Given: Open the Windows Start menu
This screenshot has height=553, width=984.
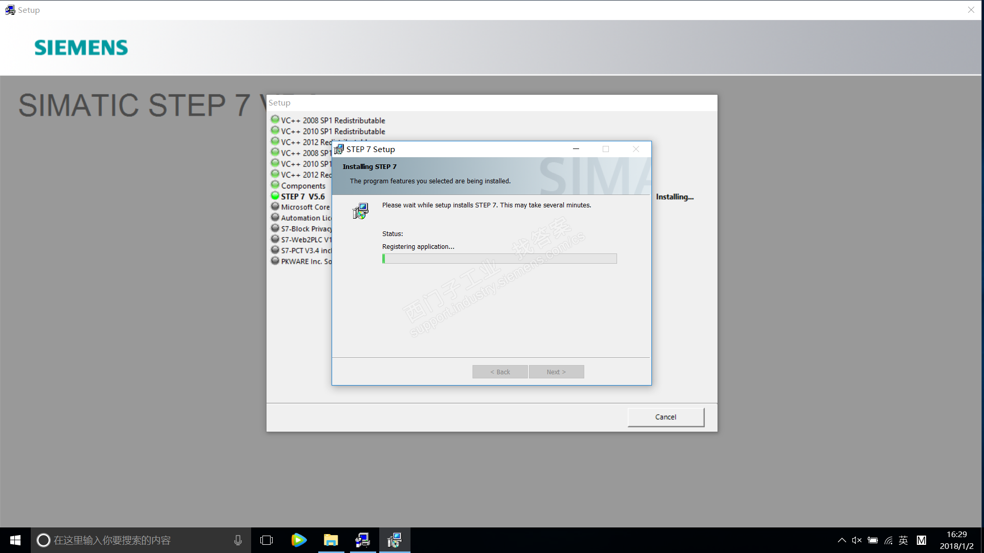Looking at the screenshot, I should tap(15, 540).
